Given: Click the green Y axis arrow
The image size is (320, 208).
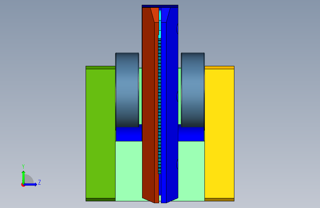Looking at the screenshot, I should pos(23,177).
